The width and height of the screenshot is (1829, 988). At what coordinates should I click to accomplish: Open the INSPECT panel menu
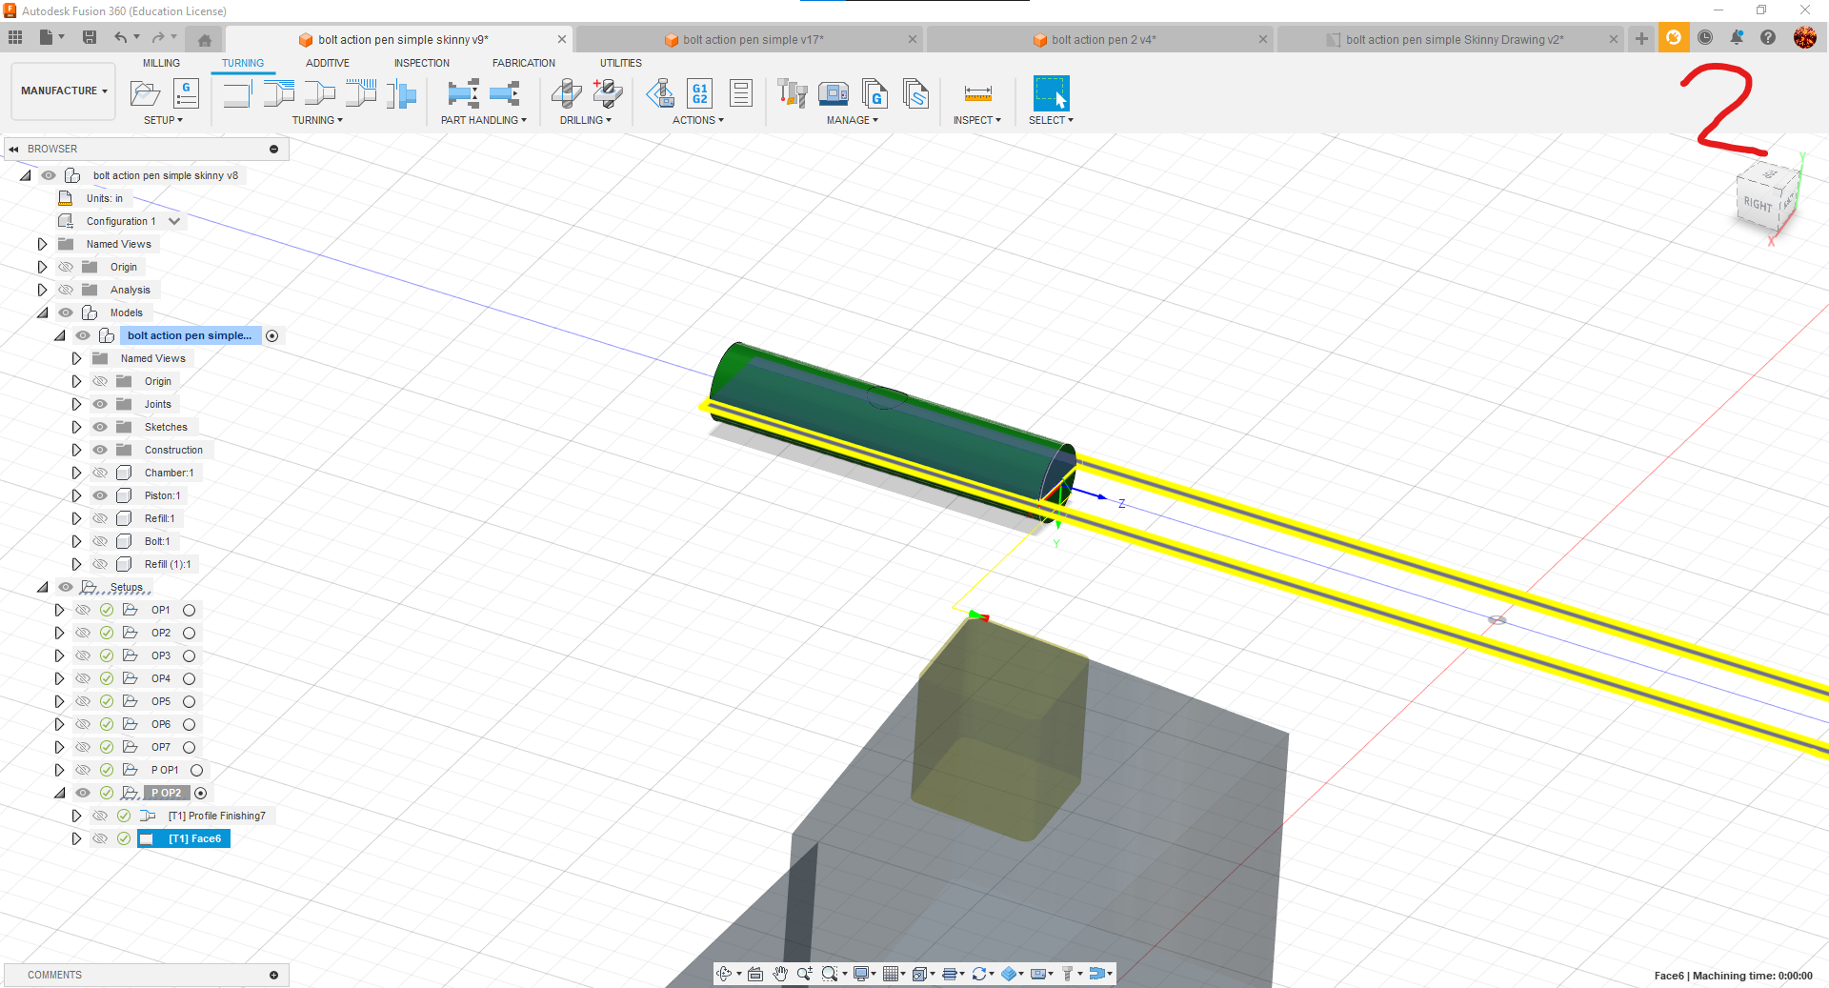click(977, 120)
